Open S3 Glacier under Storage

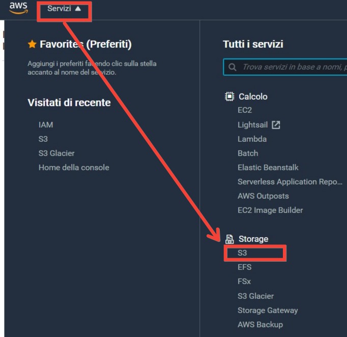click(x=255, y=296)
